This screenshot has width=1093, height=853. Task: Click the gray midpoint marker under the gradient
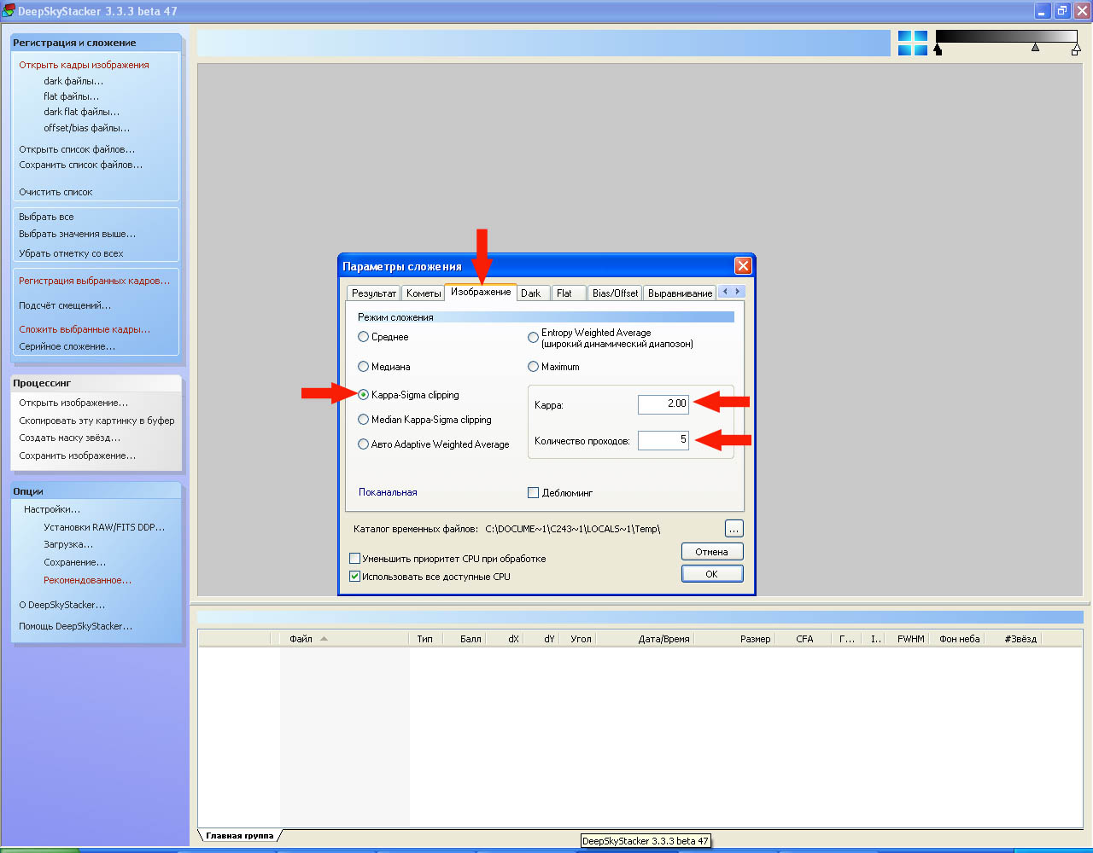tap(1035, 48)
